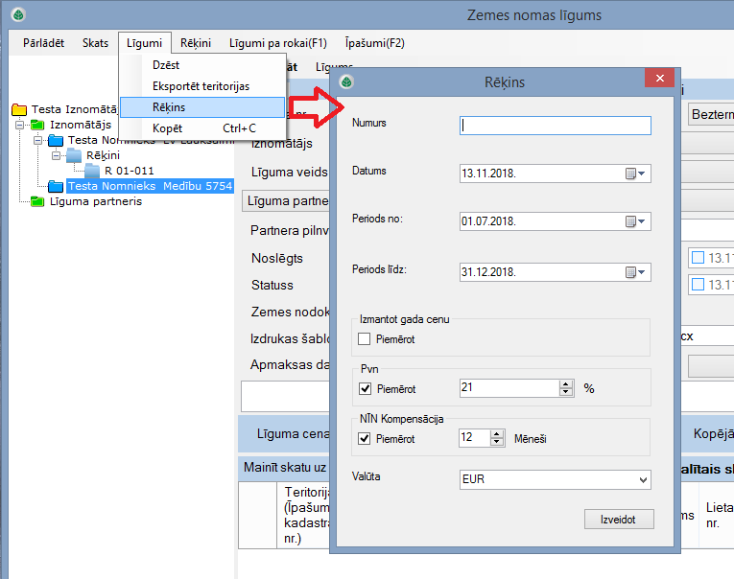This screenshot has height=579, width=734.
Task: Uncheck the Pvn Piemērot checkbox
Action: tap(365, 389)
